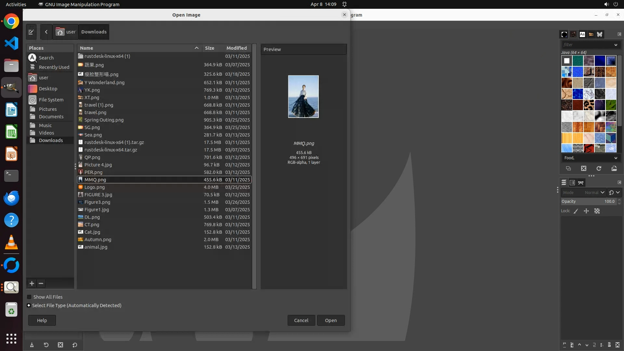
Task: Click open pattern as image icon
Action: (x=614, y=168)
